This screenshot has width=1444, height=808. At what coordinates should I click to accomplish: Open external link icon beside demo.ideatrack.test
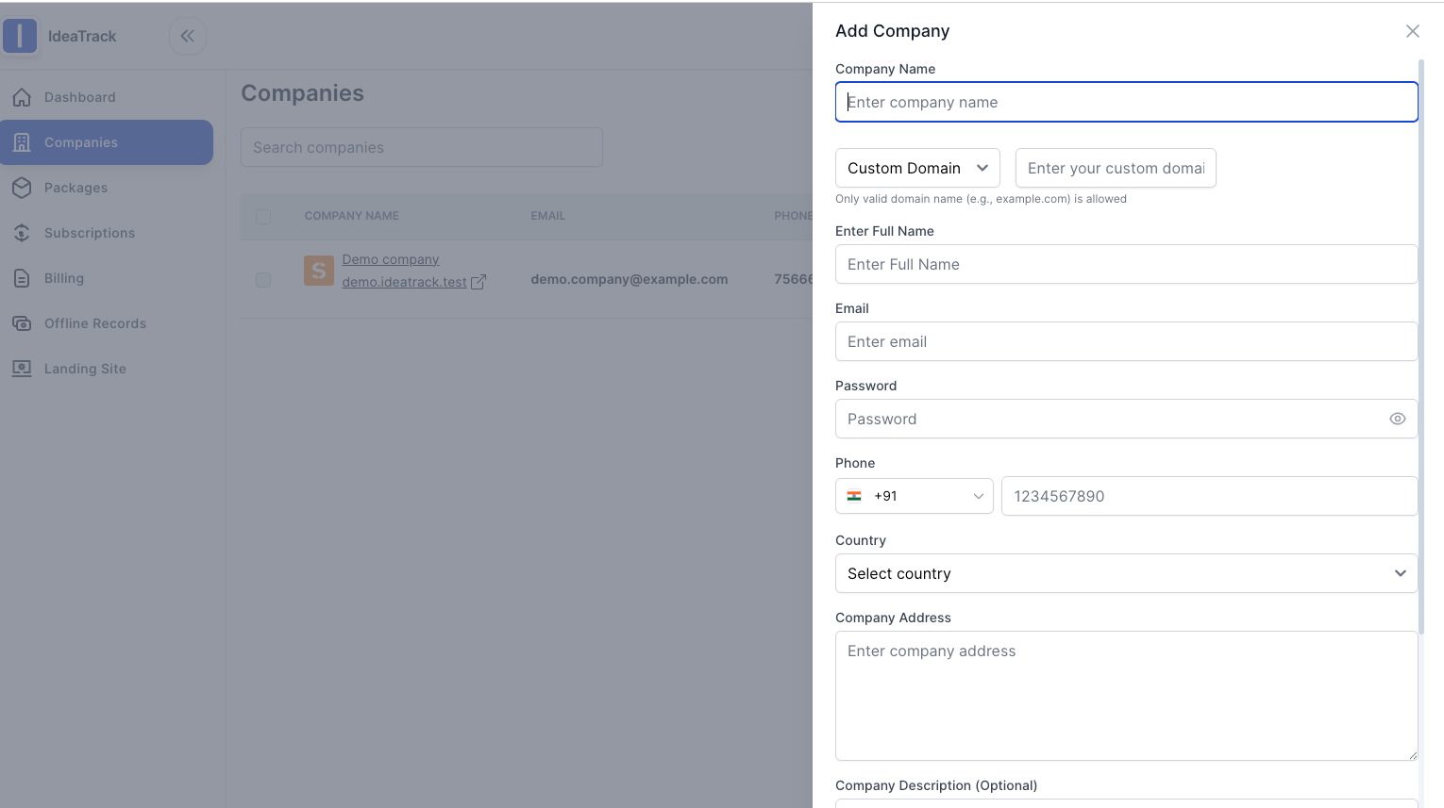click(479, 282)
